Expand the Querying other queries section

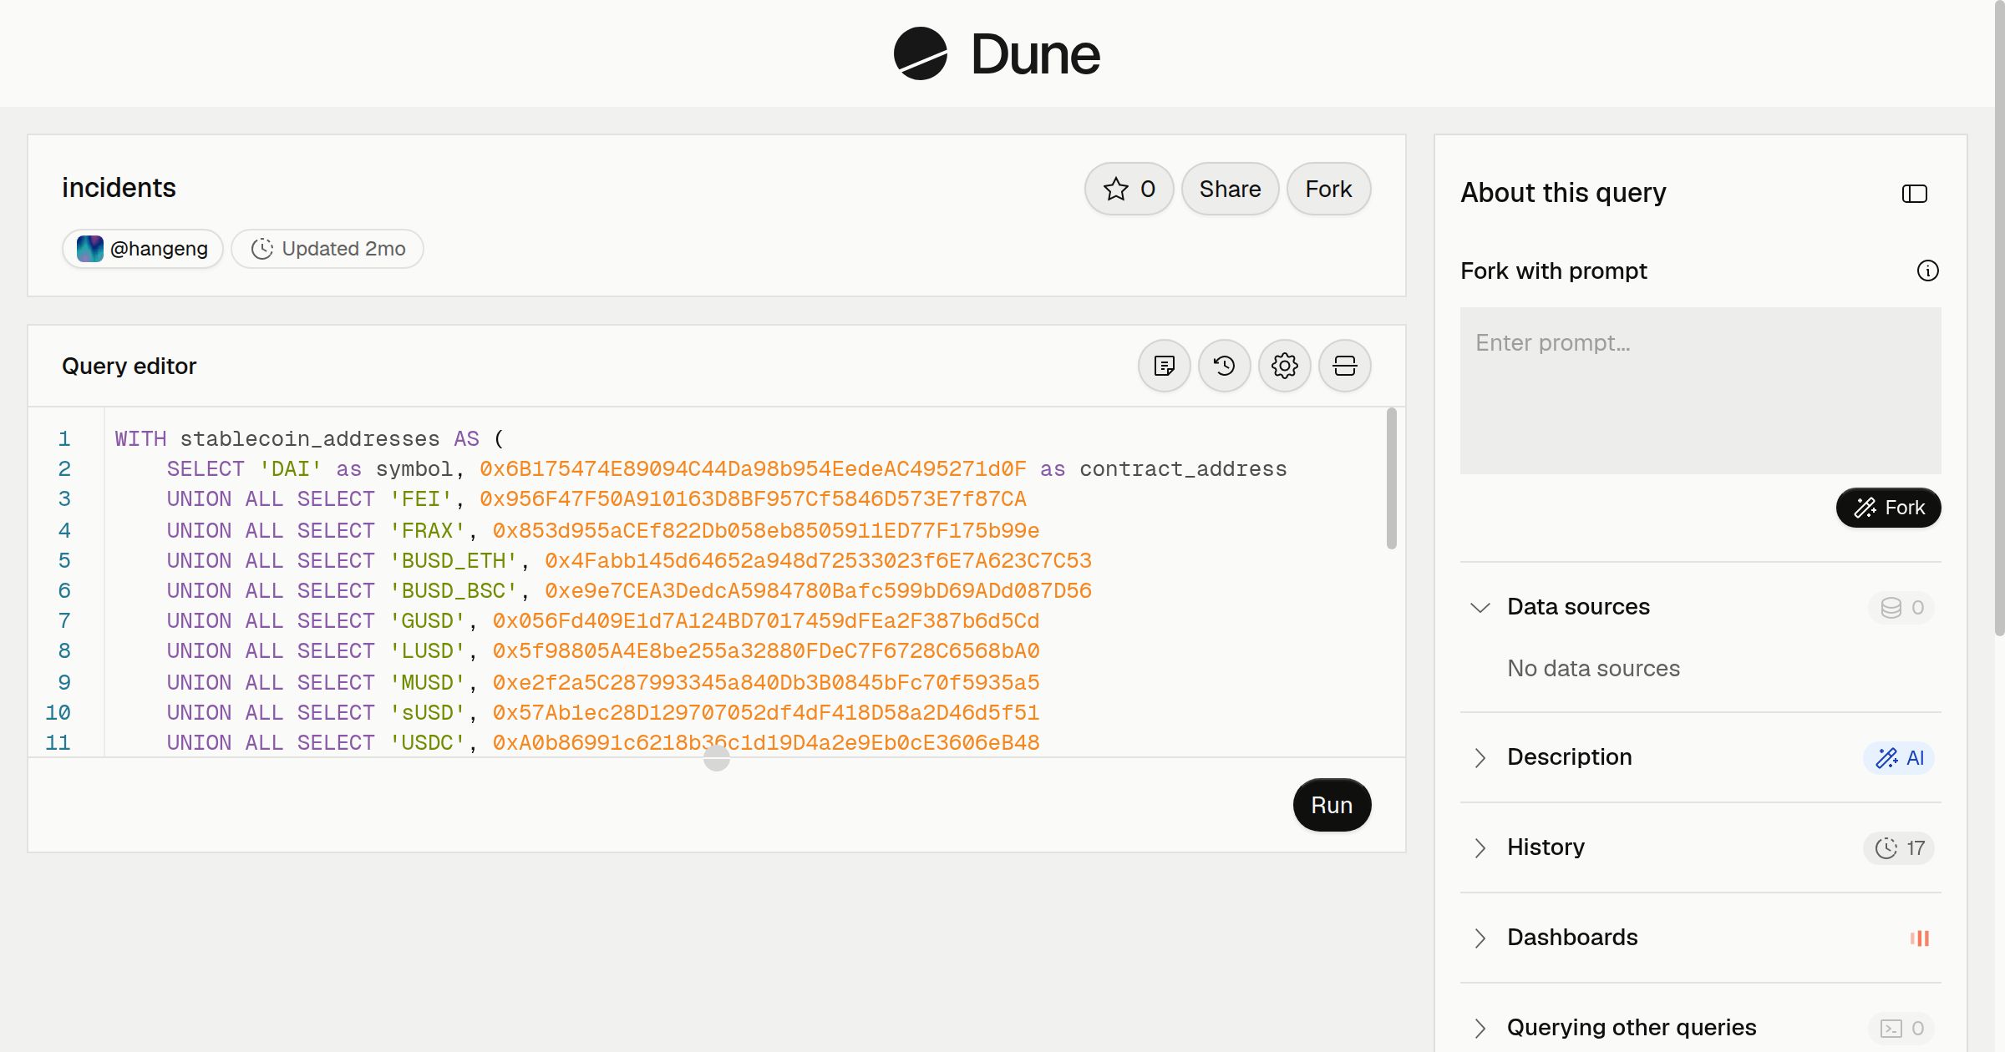(x=1480, y=1028)
